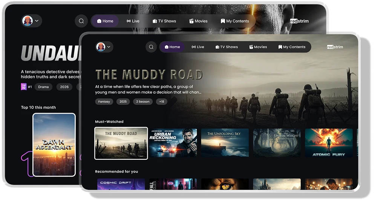Open the neon alley recommended thumbnail
The image size is (375, 203).
coord(173,184)
